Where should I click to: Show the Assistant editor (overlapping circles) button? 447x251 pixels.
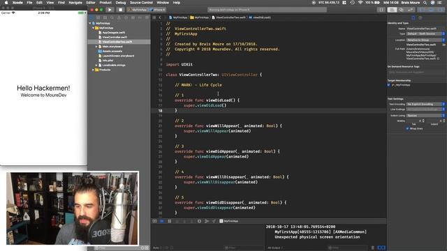point(401,10)
